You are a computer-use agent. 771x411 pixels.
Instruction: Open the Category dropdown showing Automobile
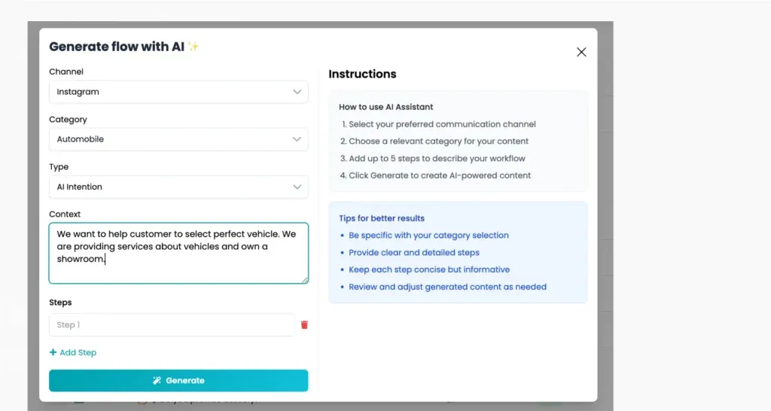(178, 139)
